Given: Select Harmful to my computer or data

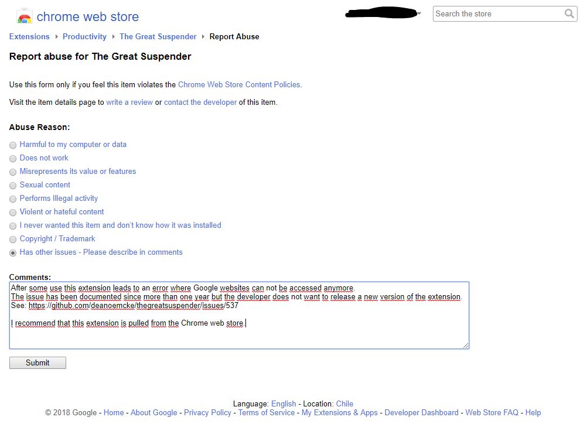Looking at the screenshot, I should coord(13,145).
